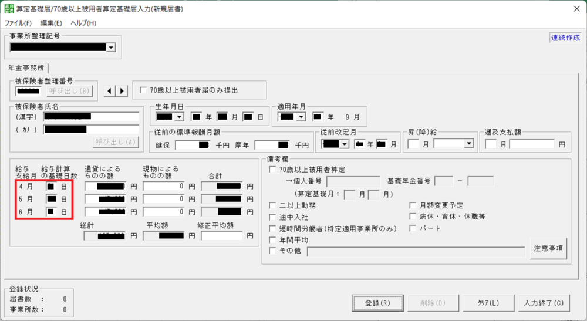Screen dimensions: 587x321
Task: Enable 70歳以上被用者届のみ提出 checkbox
Action: point(143,90)
